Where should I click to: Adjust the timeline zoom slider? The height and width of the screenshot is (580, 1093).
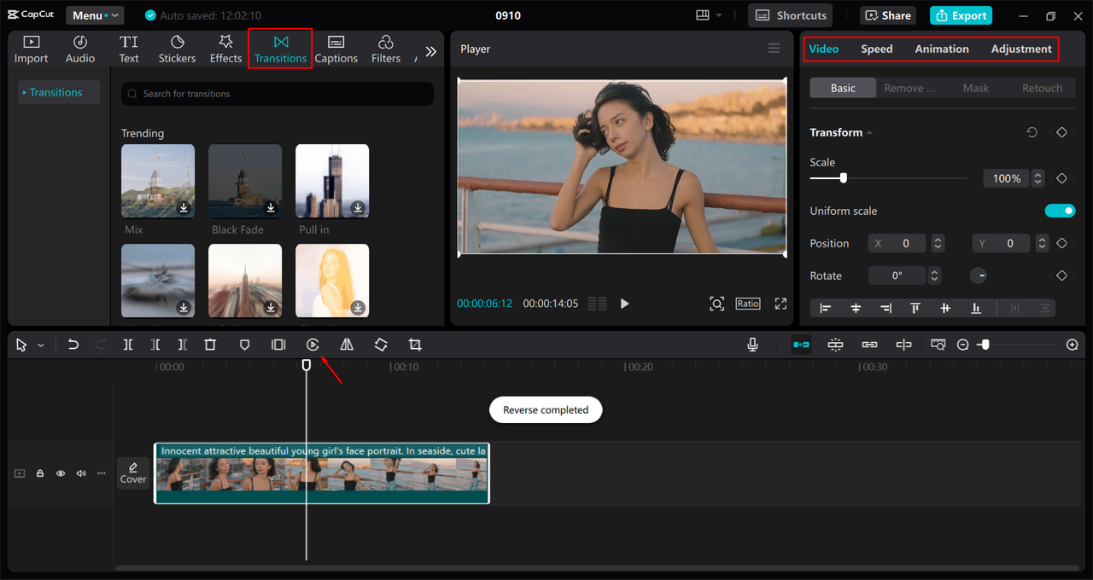[x=985, y=345]
